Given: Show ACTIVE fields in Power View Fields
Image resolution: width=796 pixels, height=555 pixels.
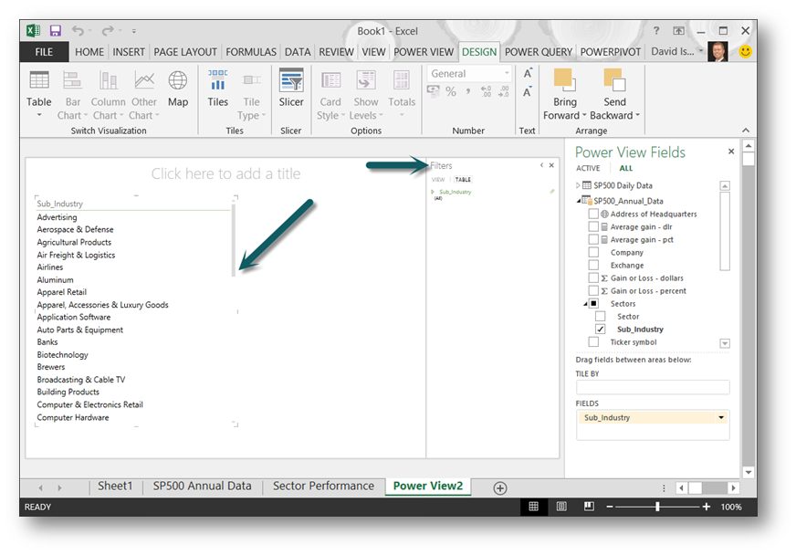Looking at the screenshot, I should (x=588, y=168).
